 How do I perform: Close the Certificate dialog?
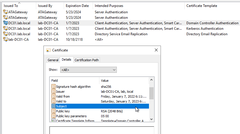coord(156,50)
